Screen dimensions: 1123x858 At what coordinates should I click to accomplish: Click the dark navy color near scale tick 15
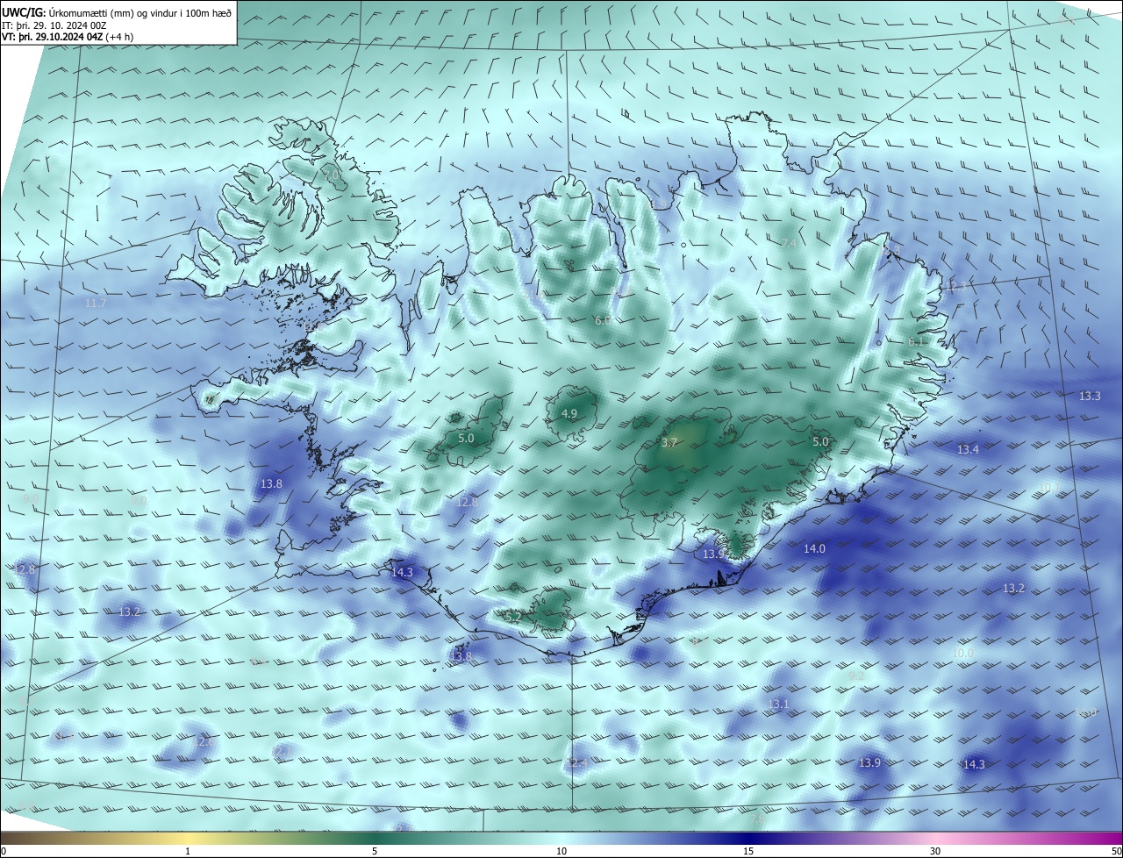pyautogui.click(x=748, y=838)
